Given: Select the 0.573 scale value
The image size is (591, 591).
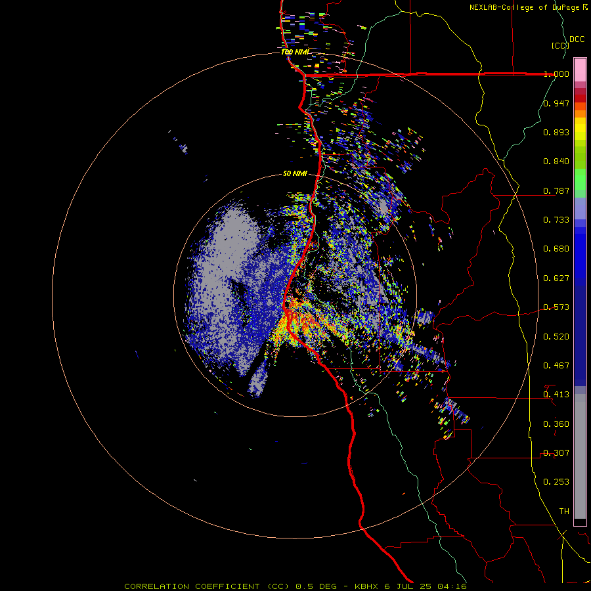Looking at the screenshot, I should (556, 307).
